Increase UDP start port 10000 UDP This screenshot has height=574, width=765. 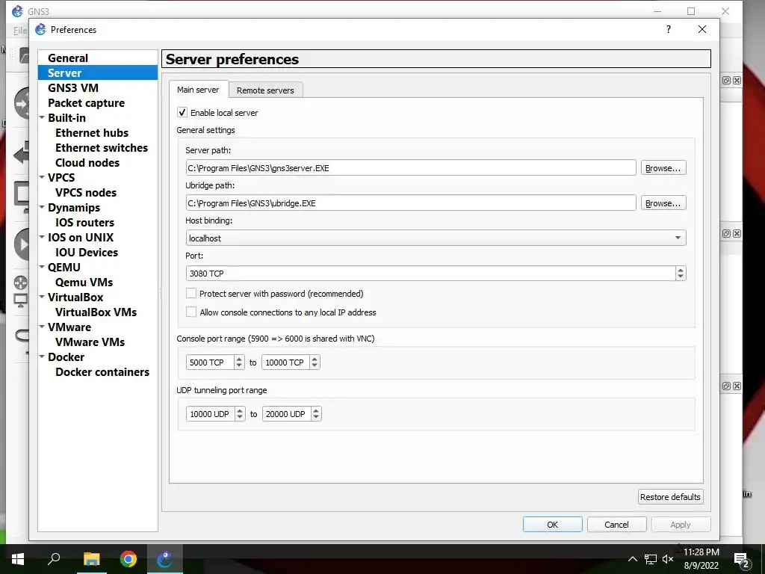click(240, 410)
